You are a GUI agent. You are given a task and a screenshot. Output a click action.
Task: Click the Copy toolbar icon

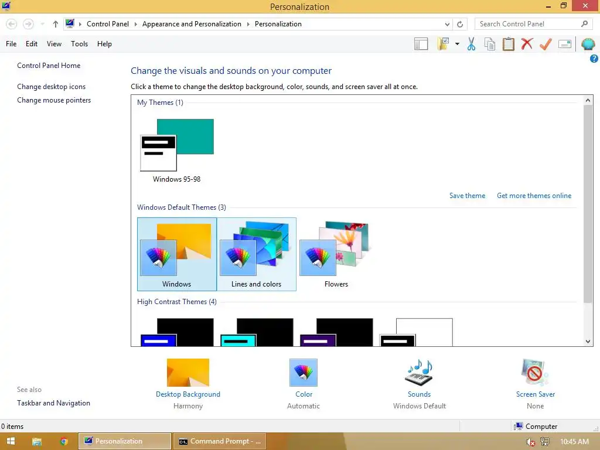(x=490, y=44)
